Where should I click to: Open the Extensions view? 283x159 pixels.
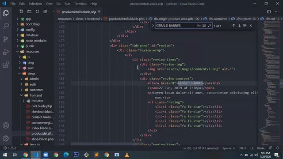pos(6,65)
